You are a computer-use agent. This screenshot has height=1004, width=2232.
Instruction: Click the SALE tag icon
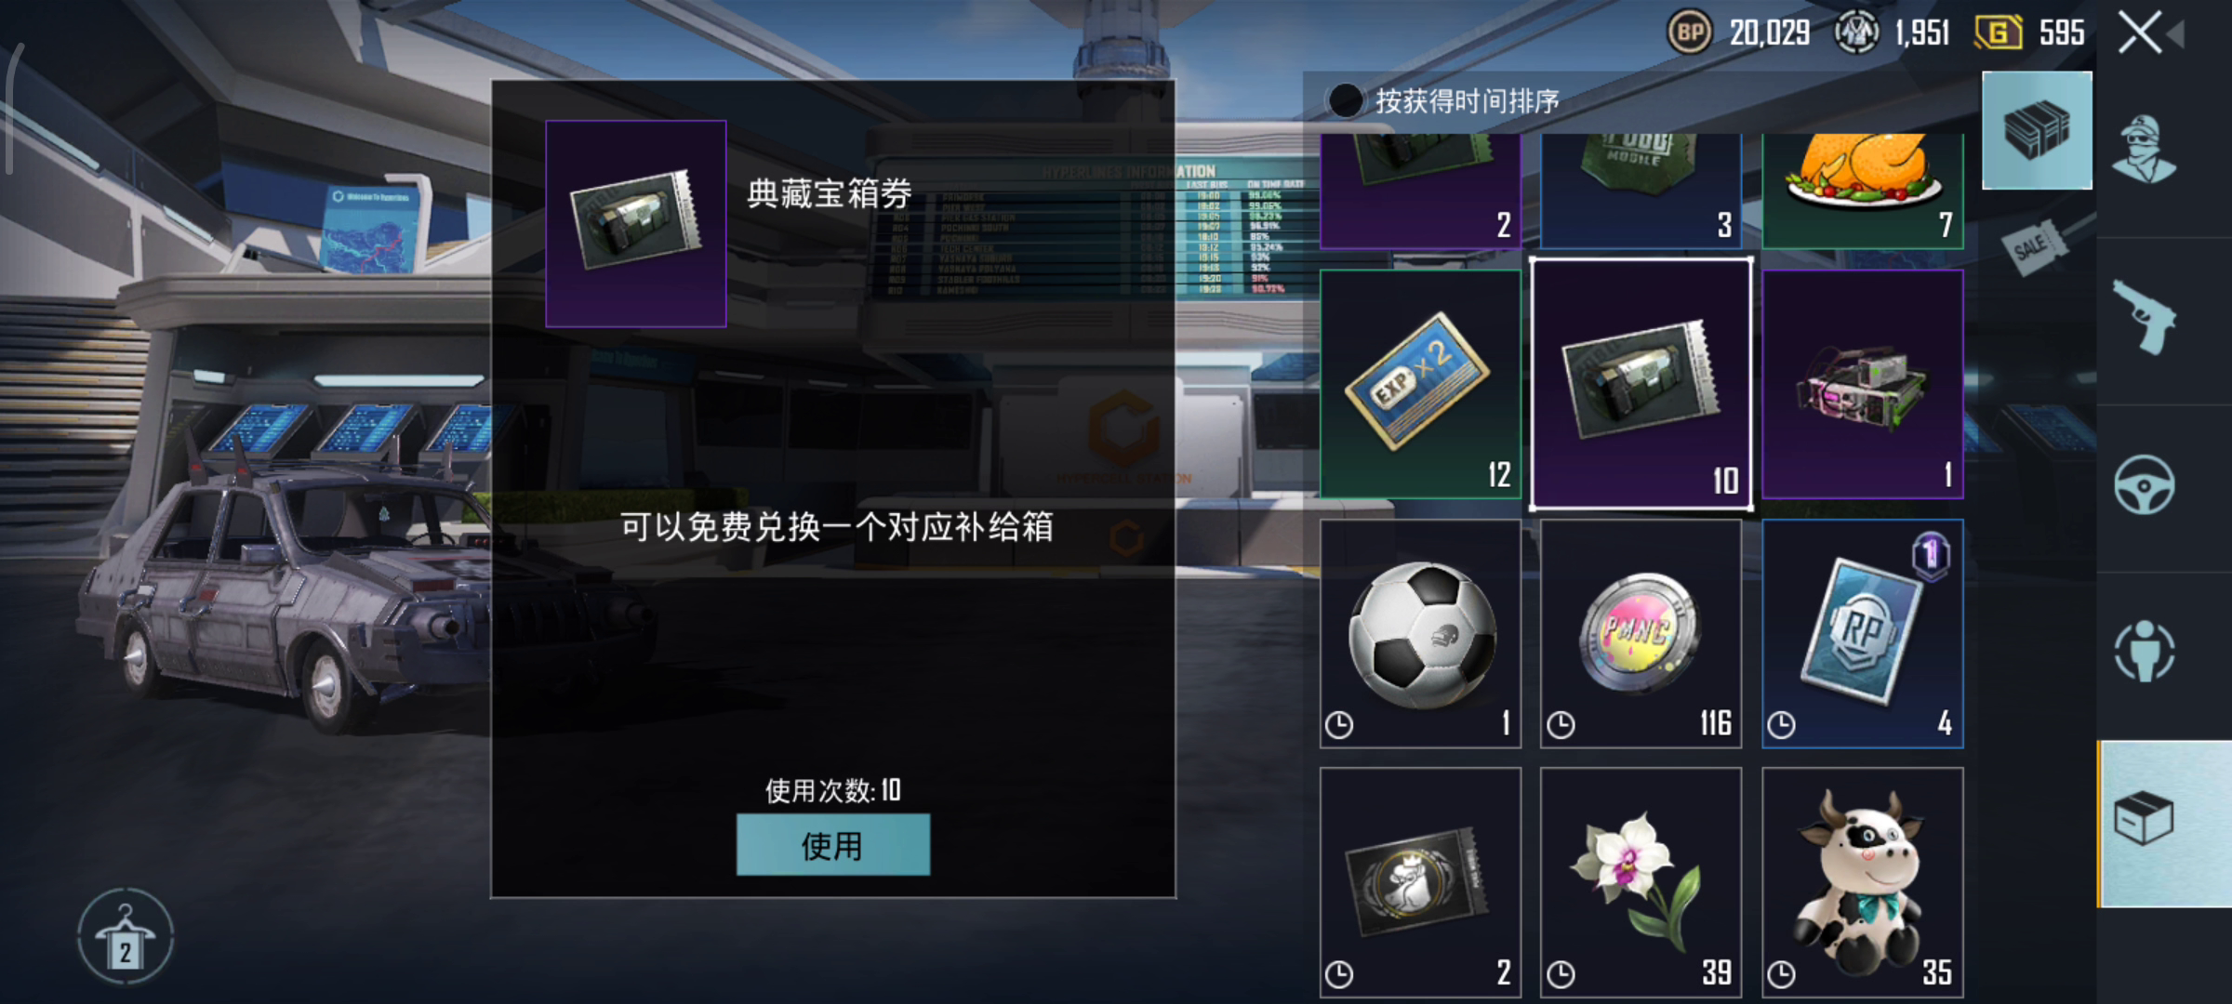[2033, 246]
